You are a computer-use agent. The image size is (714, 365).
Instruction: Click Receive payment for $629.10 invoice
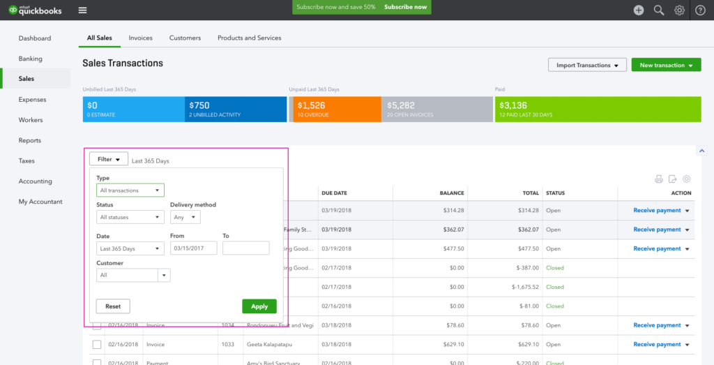coord(657,345)
